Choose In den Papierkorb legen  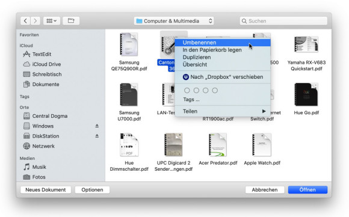click(223, 50)
